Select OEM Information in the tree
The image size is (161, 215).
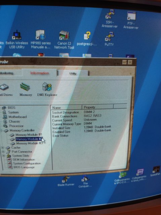[x=24, y=160]
